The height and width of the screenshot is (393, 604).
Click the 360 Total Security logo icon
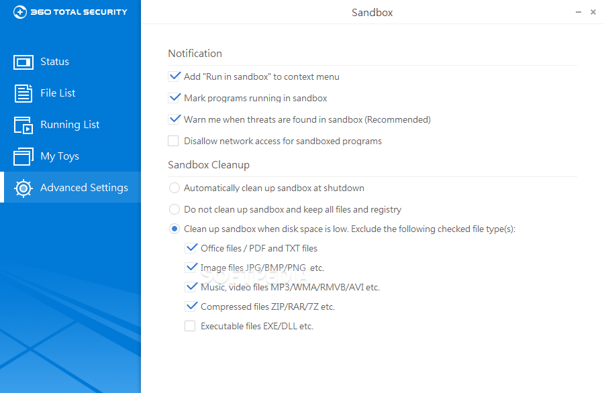click(20, 12)
